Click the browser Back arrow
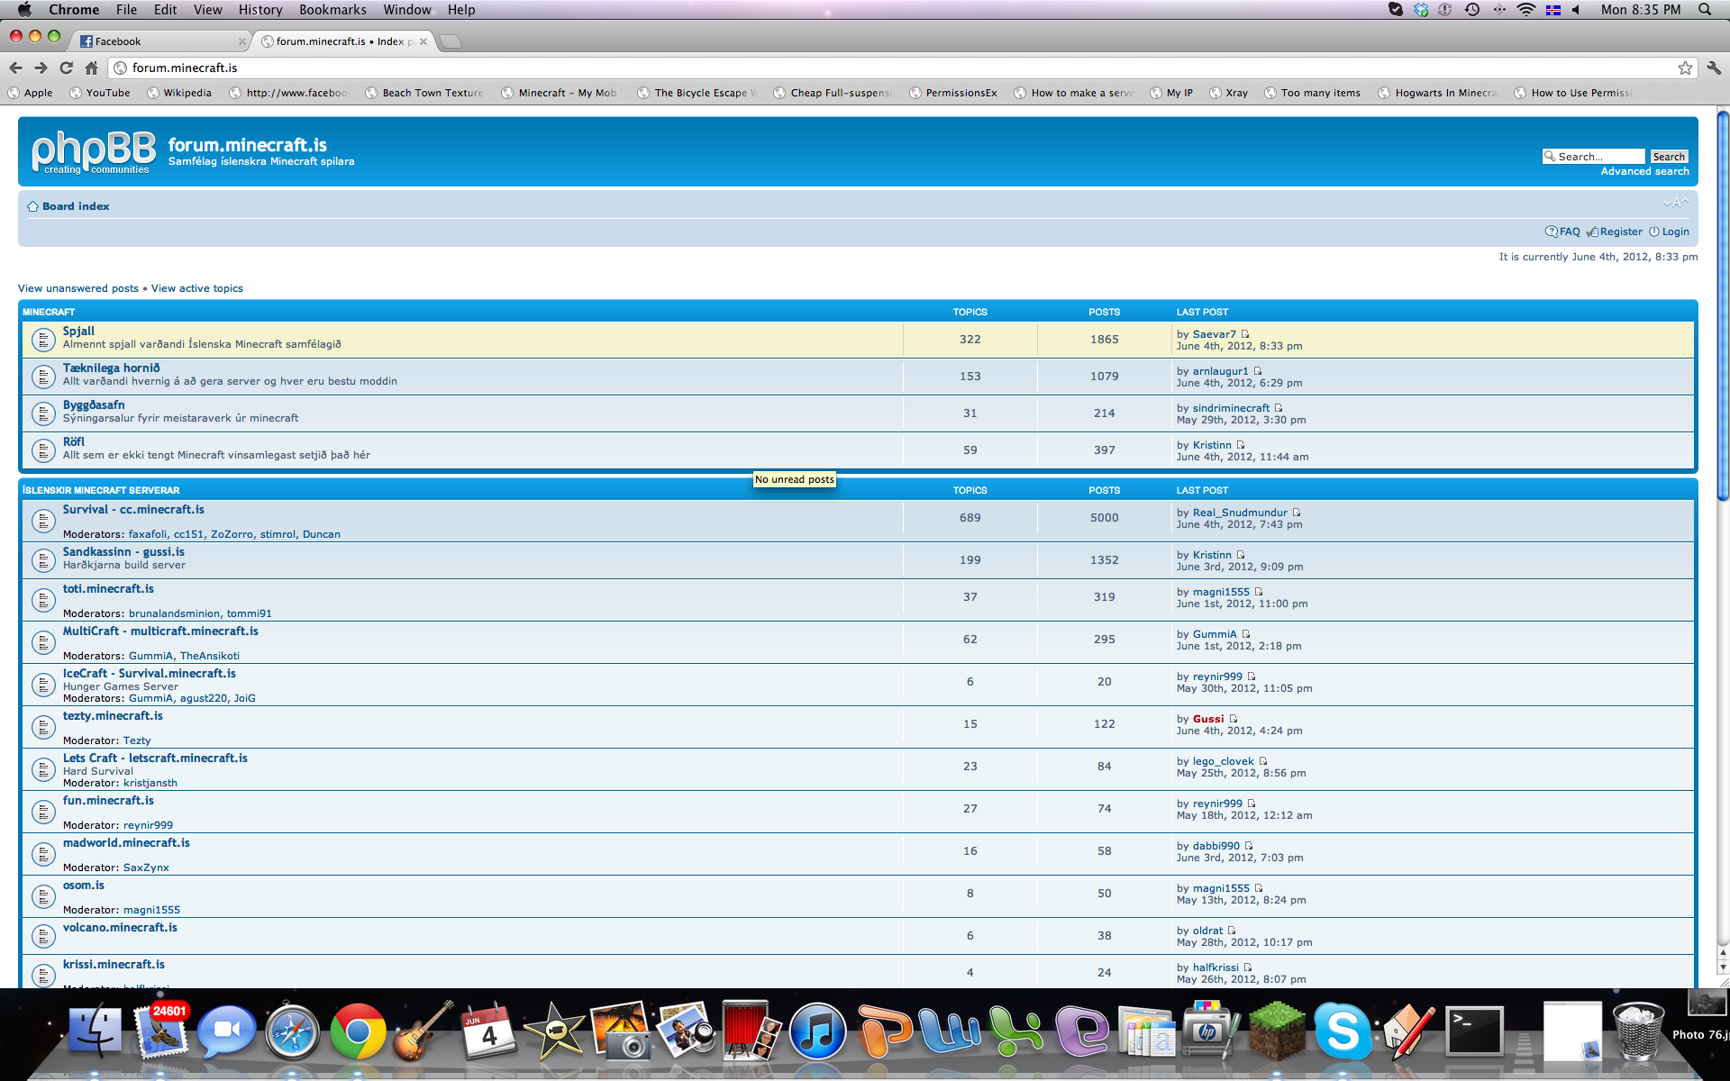The height and width of the screenshot is (1081, 1730). 15,68
